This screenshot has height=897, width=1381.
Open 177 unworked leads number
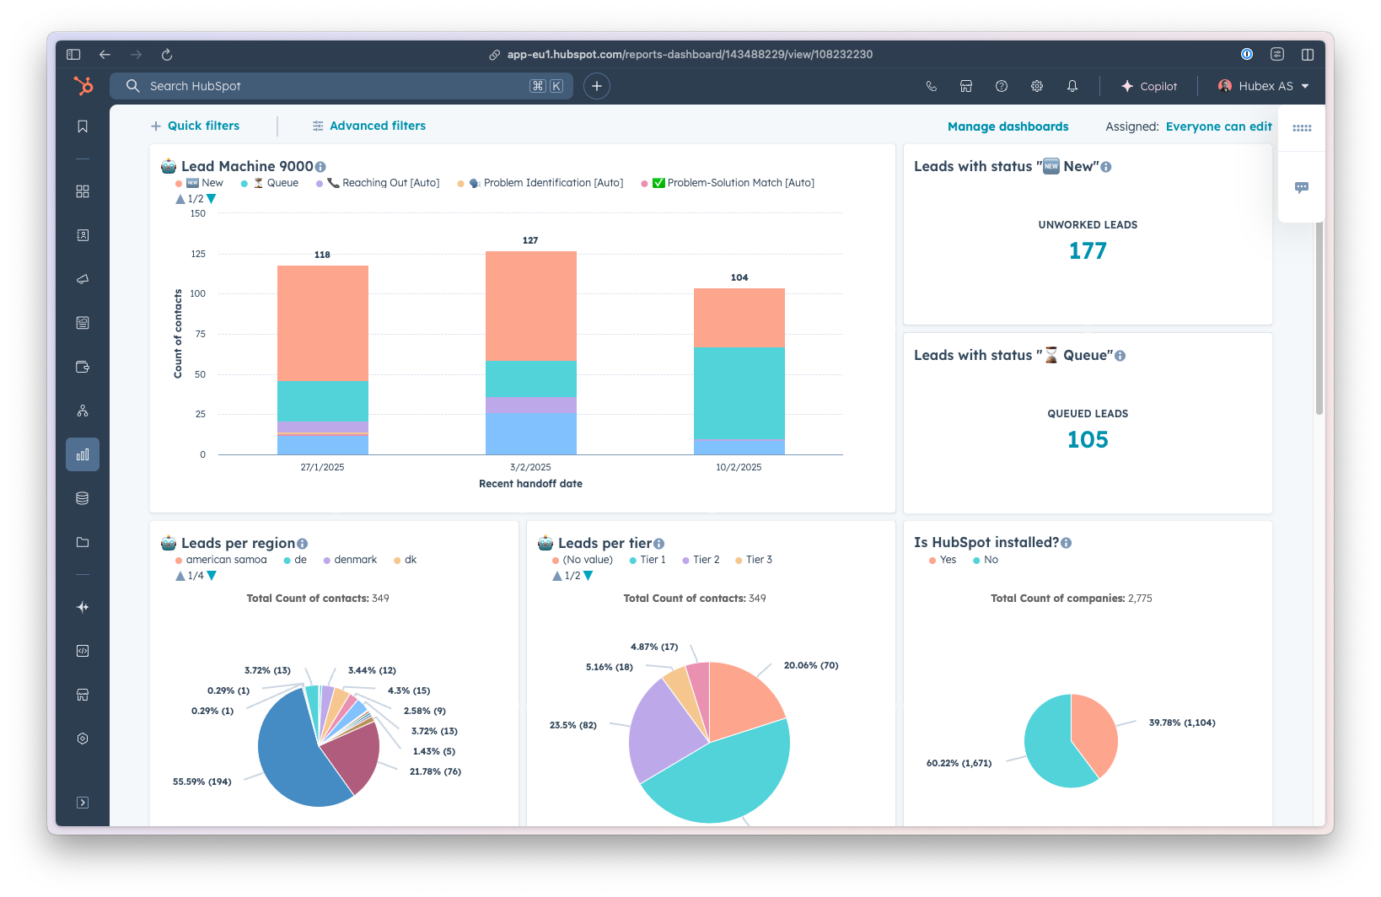click(x=1088, y=251)
